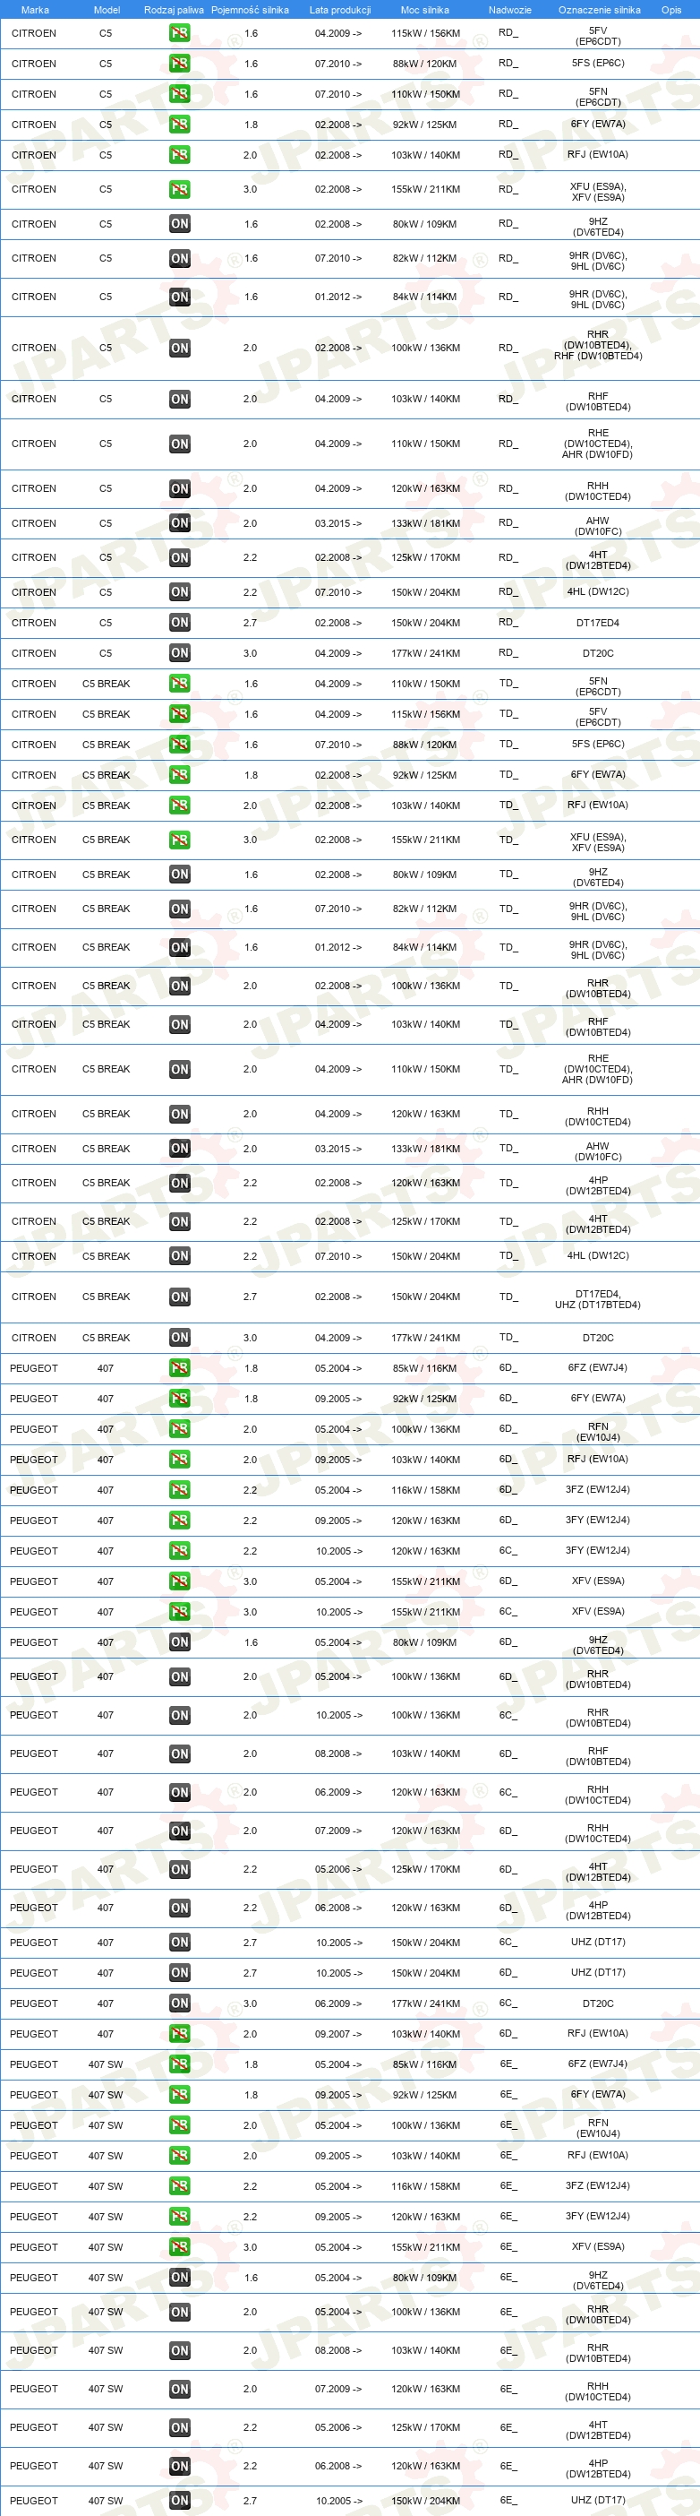Click date '01.2012 ->' in C5 RD_ row
700x2516 pixels.
(x=337, y=297)
